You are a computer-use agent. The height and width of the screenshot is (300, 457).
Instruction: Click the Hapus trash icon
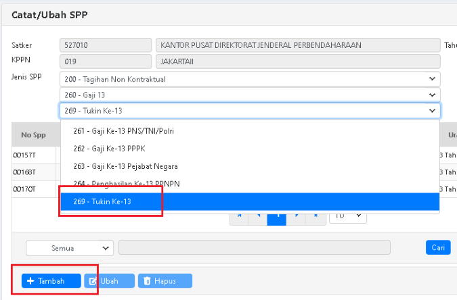[146, 281]
